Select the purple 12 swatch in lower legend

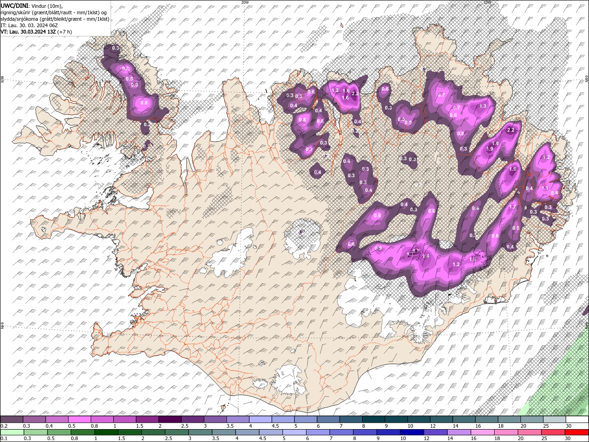(435, 432)
